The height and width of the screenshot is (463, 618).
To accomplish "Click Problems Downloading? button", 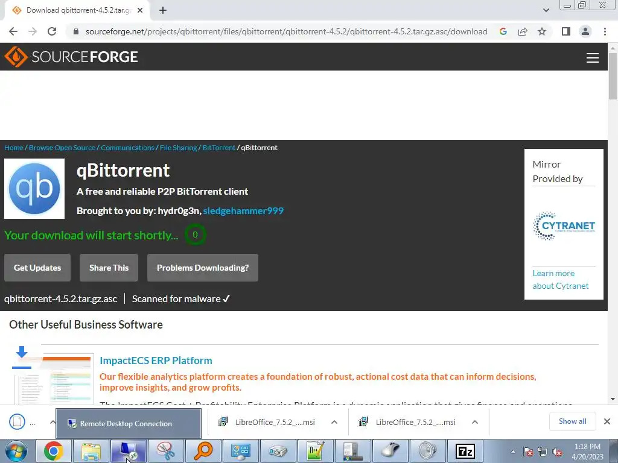I will [203, 268].
